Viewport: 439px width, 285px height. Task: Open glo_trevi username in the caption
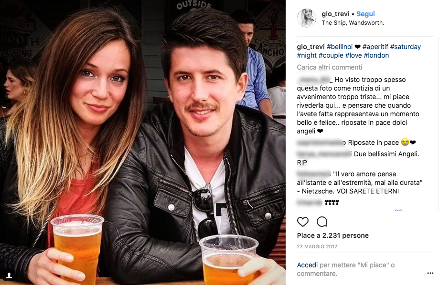(x=311, y=47)
